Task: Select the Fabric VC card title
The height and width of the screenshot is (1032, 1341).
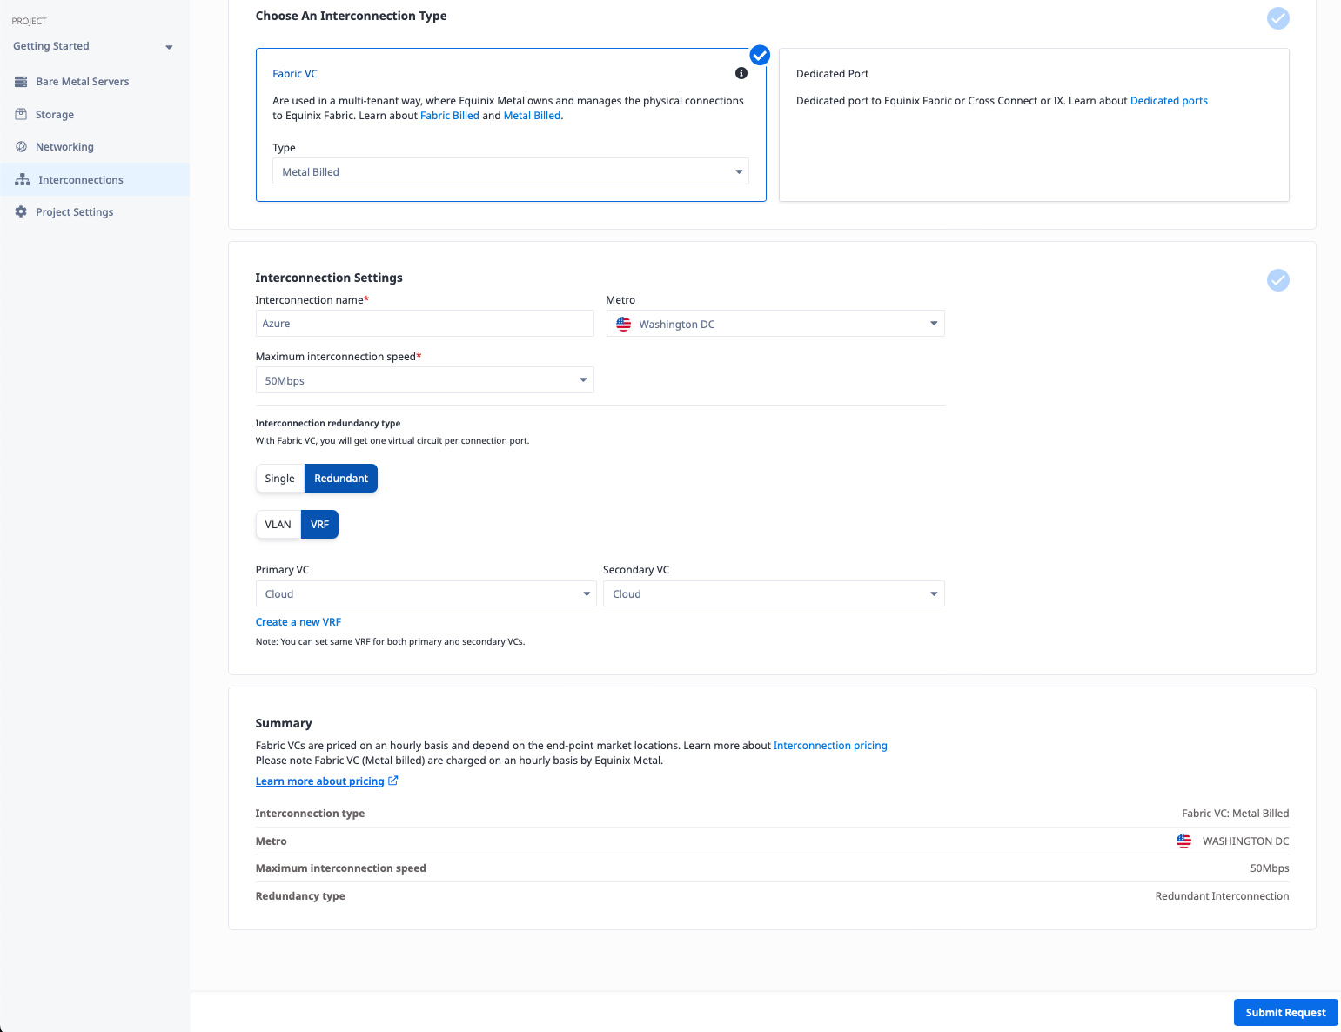Action: 295,74
